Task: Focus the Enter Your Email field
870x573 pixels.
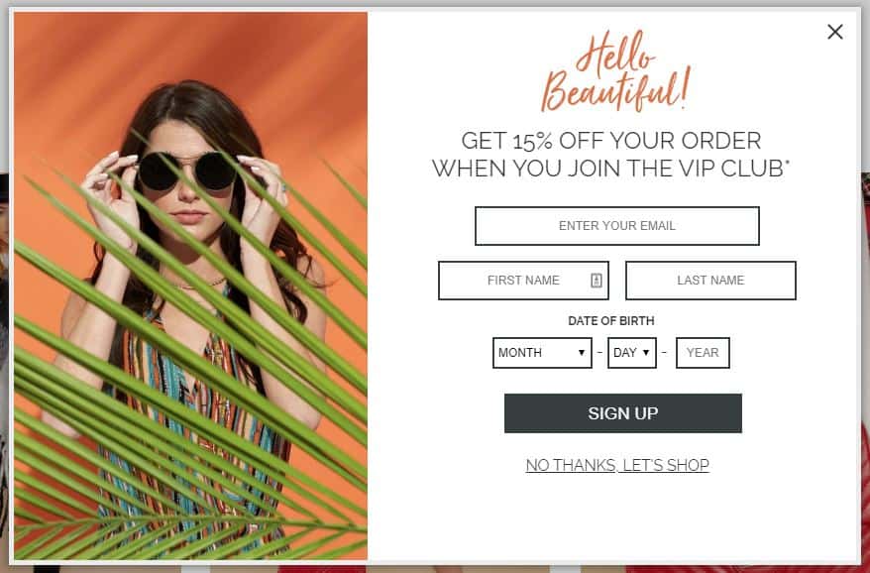Action: [617, 225]
